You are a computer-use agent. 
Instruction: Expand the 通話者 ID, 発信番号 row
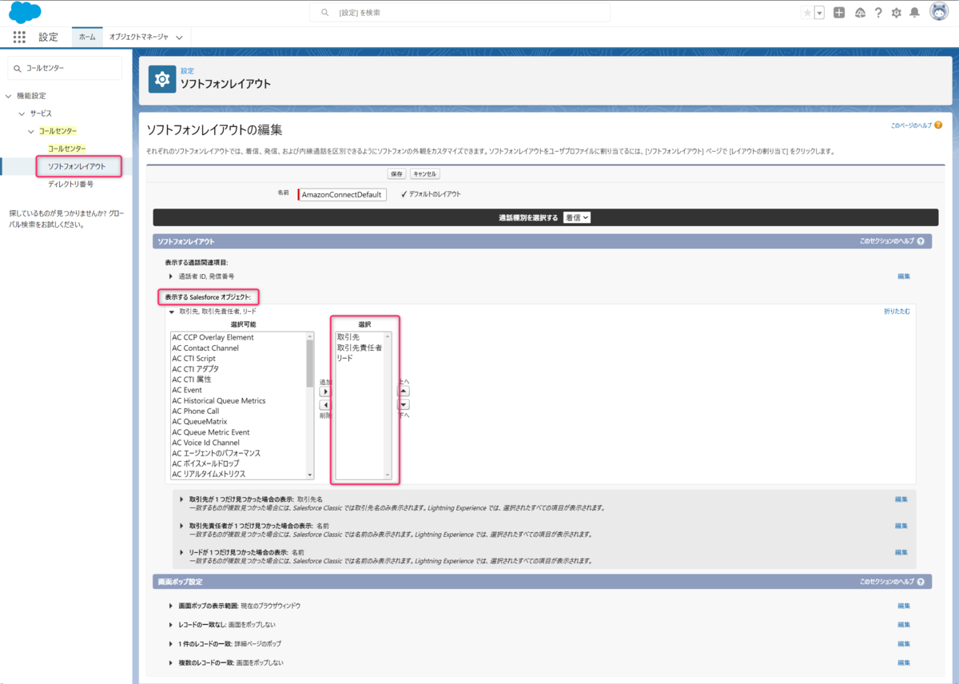(170, 276)
